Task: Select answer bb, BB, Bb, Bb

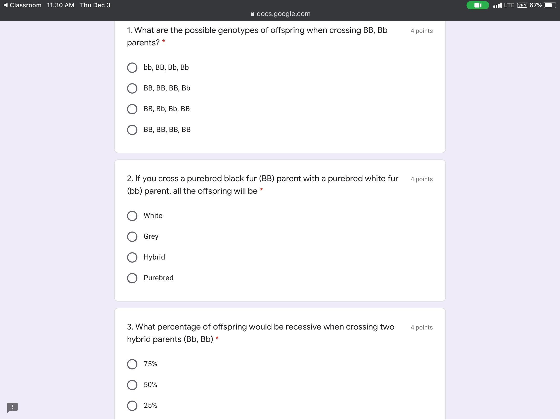Action: tap(132, 68)
